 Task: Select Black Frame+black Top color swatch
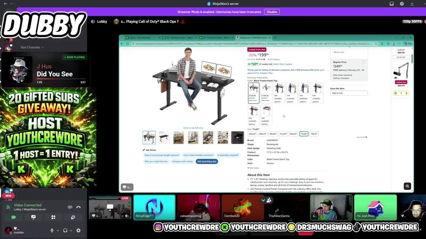point(254,93)
